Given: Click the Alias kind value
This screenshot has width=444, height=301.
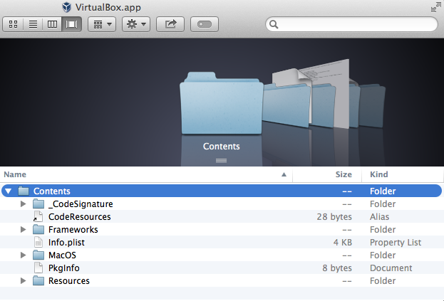Looking at the screenshot, I should point(379,217).
